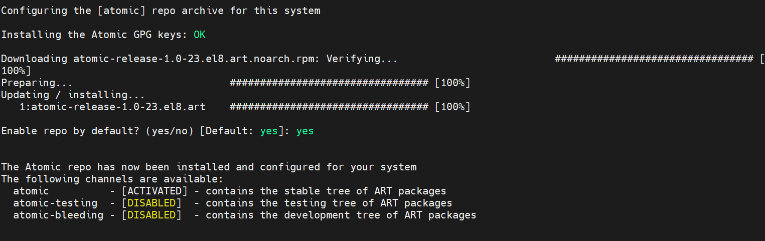The image size is (765, 241).
Task: Click the "atomic-testing" channel name
Action: coord(55,203)
